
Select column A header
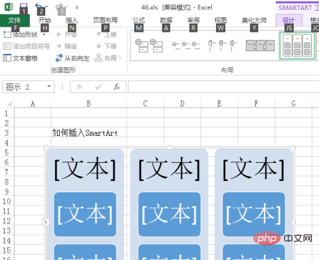point(33,104)
